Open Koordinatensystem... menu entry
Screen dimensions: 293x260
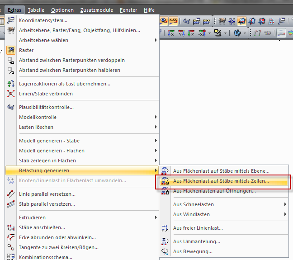click(82, 20)
